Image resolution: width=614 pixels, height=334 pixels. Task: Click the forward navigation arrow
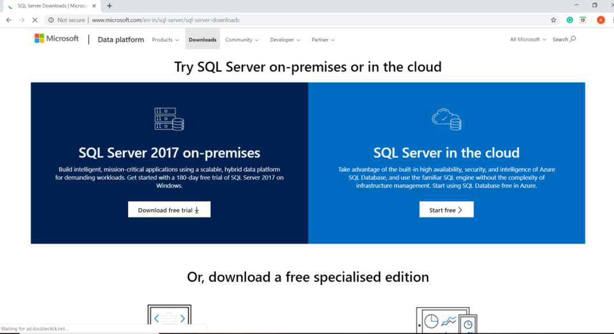click(22, 20)
